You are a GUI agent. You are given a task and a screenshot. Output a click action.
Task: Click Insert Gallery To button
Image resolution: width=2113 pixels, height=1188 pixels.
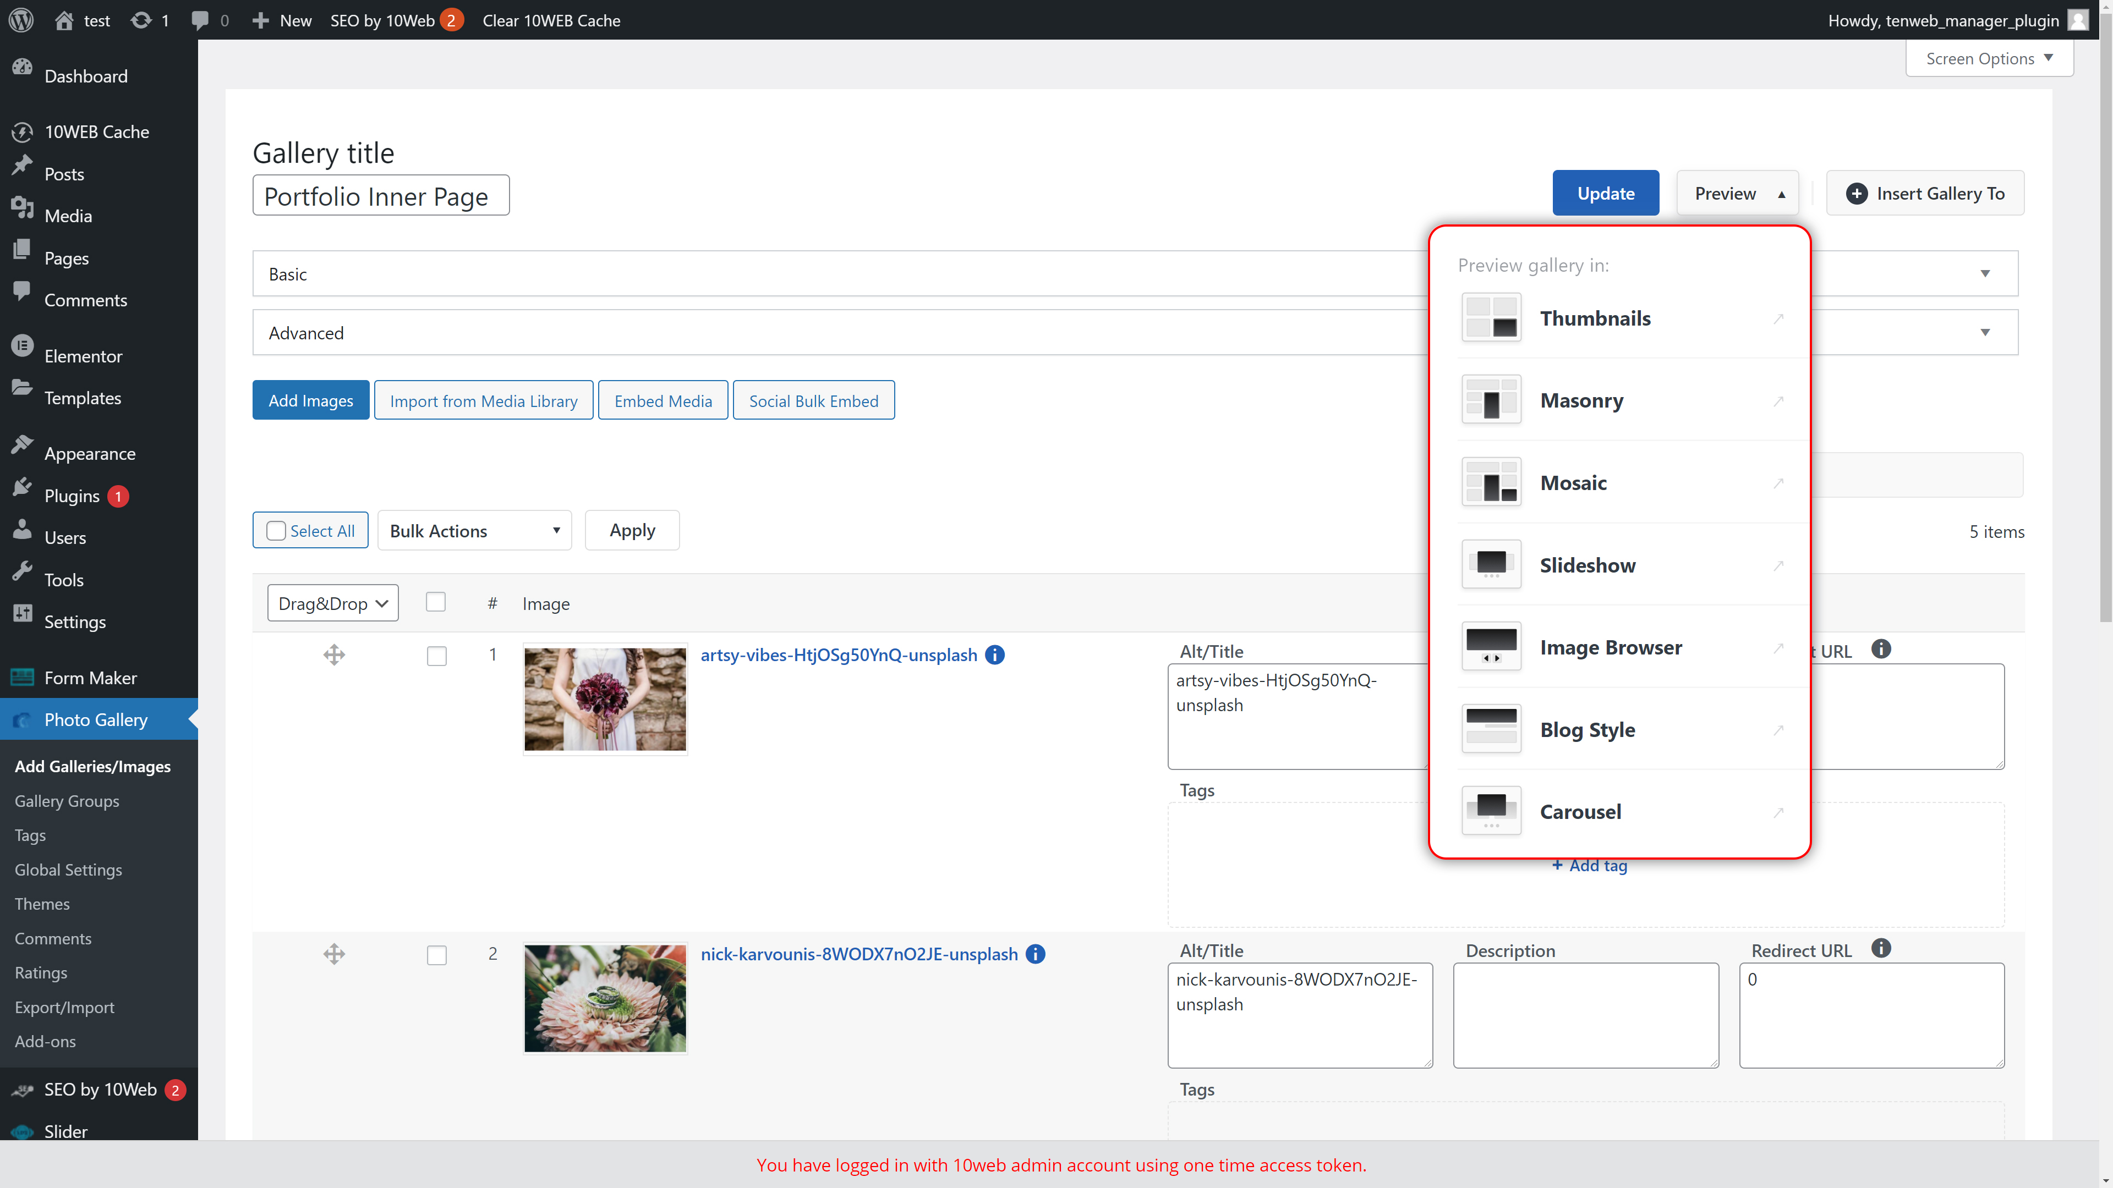tap(1925, 193)
